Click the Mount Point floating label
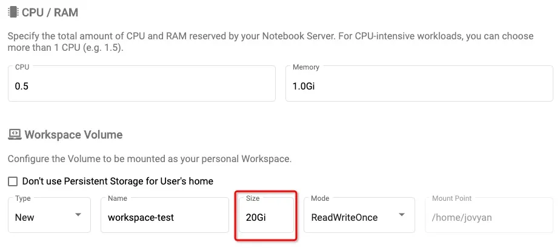Screen dimensions: 560x248 (x=452, y=198)
